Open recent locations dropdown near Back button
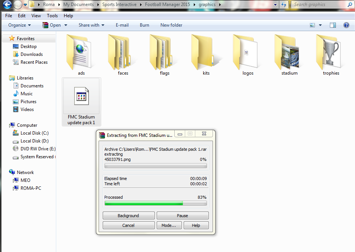 tap(25, 4)
